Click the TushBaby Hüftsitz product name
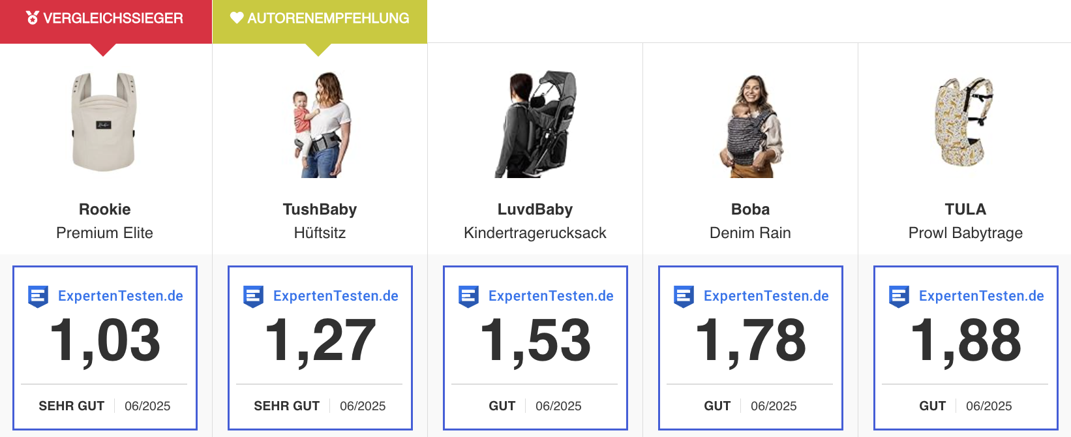1071x437 pixels. click(320, 221)
